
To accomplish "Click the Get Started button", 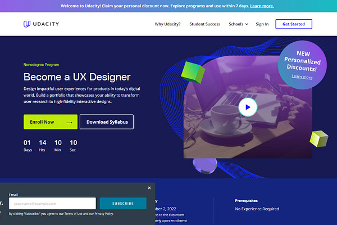I will [294, 24].
